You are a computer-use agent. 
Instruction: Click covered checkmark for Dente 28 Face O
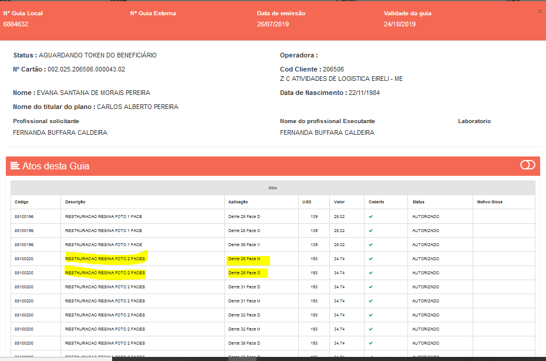(370, 231)
